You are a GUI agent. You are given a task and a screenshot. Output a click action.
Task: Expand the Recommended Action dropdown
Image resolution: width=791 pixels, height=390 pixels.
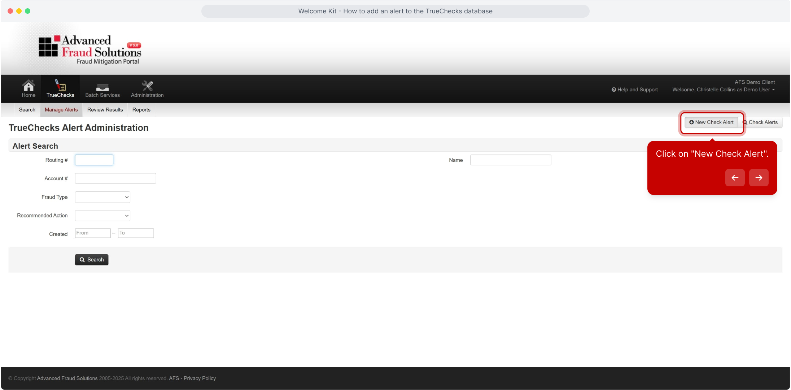[102, 216]
